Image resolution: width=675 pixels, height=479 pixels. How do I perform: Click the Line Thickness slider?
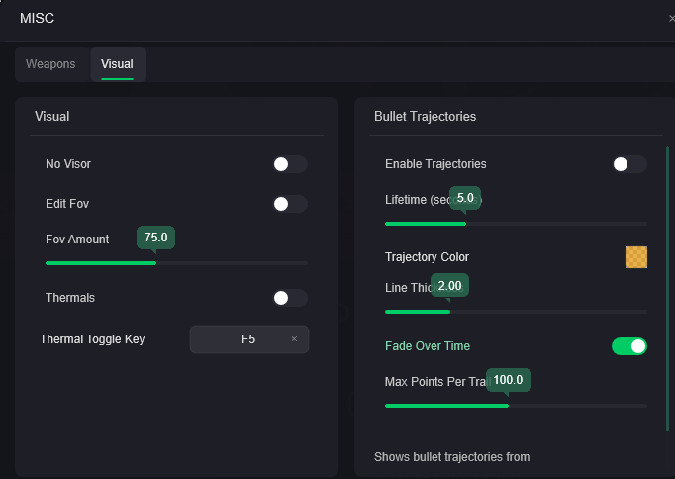coord(516,312)
